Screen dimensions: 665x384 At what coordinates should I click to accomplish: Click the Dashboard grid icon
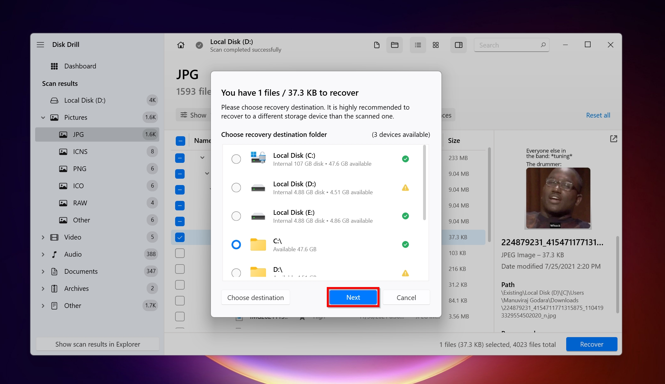click(54, 66)
